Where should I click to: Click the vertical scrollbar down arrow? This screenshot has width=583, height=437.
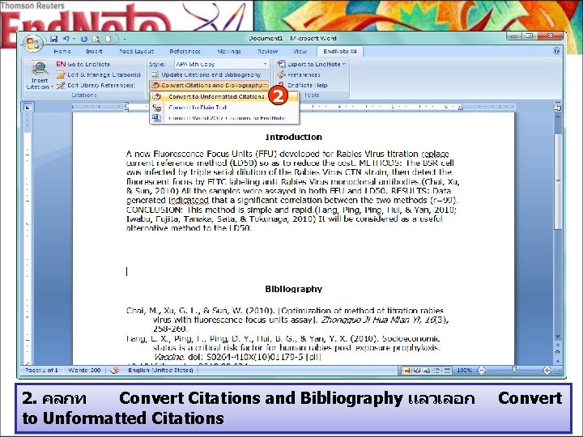tap(557, 337)
